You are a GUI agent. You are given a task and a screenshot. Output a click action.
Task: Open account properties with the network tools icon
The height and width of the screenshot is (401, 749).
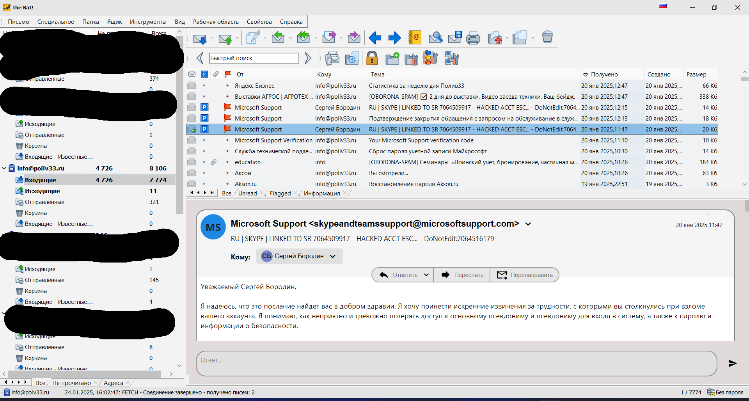[452, 59]
